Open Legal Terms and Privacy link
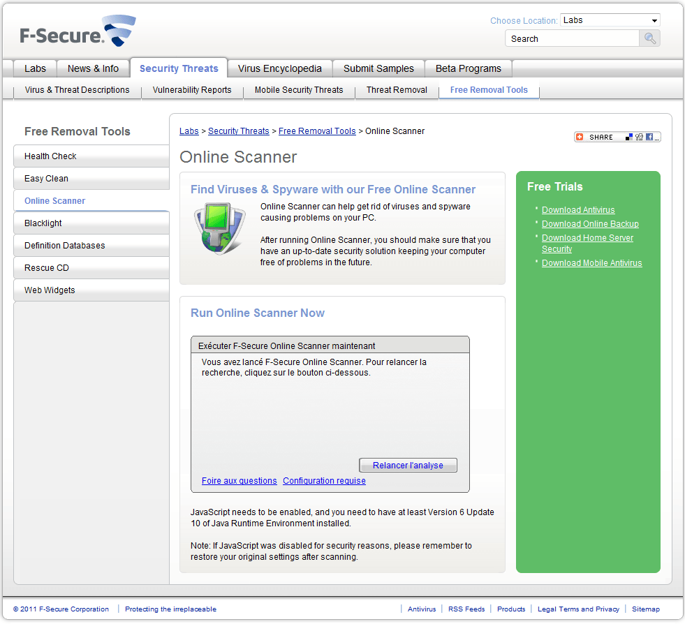 (x=578, y=609)
